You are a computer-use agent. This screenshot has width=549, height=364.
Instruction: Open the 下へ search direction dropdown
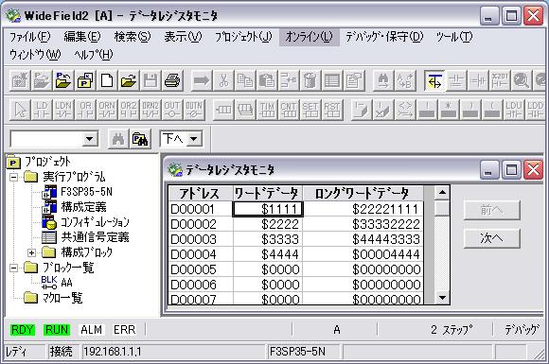(194, 139)
